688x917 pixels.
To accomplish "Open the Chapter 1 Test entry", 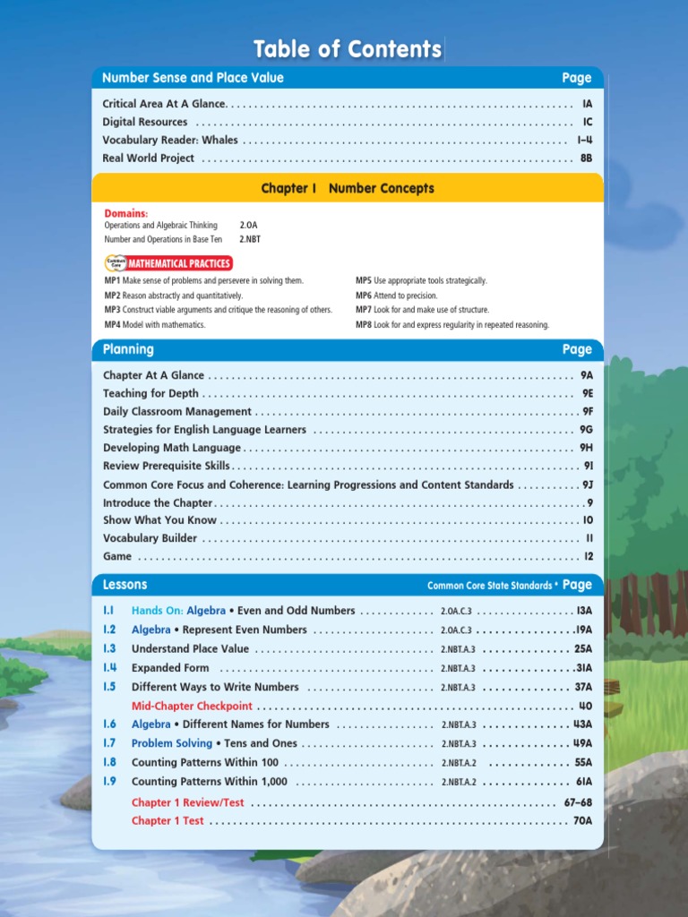I will tap(362, 820).
